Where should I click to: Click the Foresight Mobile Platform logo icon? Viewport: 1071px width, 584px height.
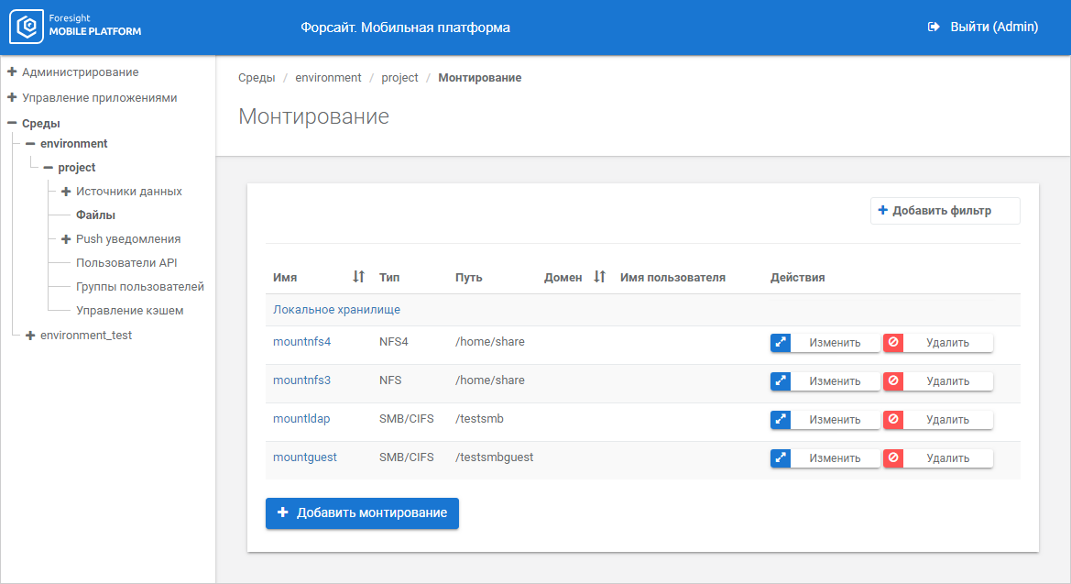[27, 27]
